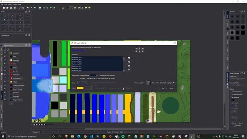The height and width of the screenshot is (139, 247).
Task: Adjust the Intensity slider in Brush Settings
Action: coord(238,85)
